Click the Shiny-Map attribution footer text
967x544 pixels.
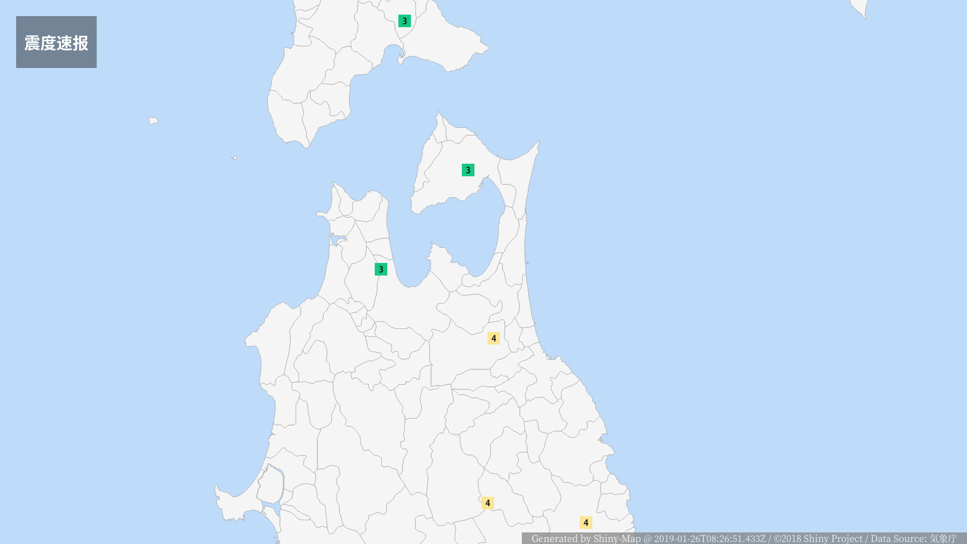coord(744,538)
